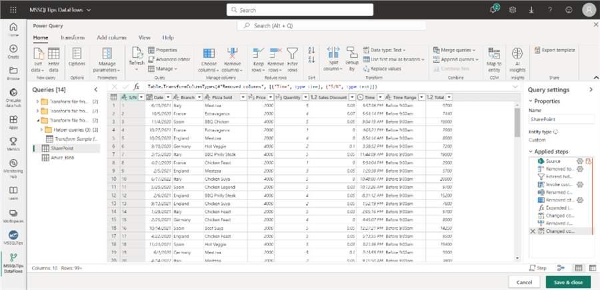Collapse the Applied steps section
Screen dimensions: 600x290
point(531,152)
